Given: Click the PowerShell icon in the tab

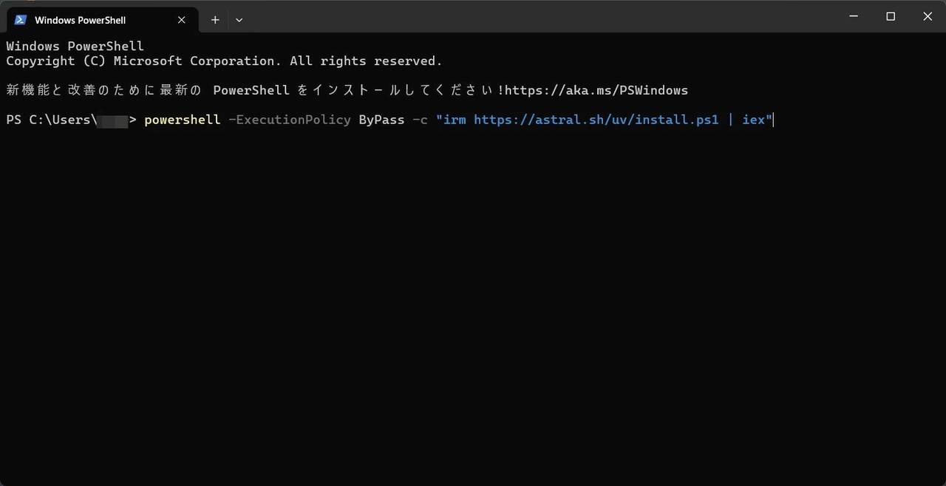Looking at the screenshot, I should 21,20.
